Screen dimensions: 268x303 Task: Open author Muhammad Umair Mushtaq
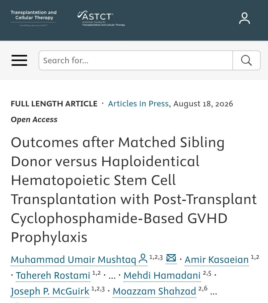(x=74, y=260)
